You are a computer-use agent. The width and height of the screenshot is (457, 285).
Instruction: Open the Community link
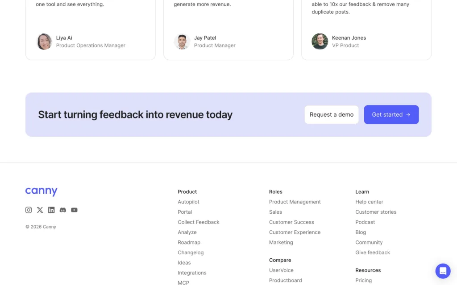pos(369,243)
